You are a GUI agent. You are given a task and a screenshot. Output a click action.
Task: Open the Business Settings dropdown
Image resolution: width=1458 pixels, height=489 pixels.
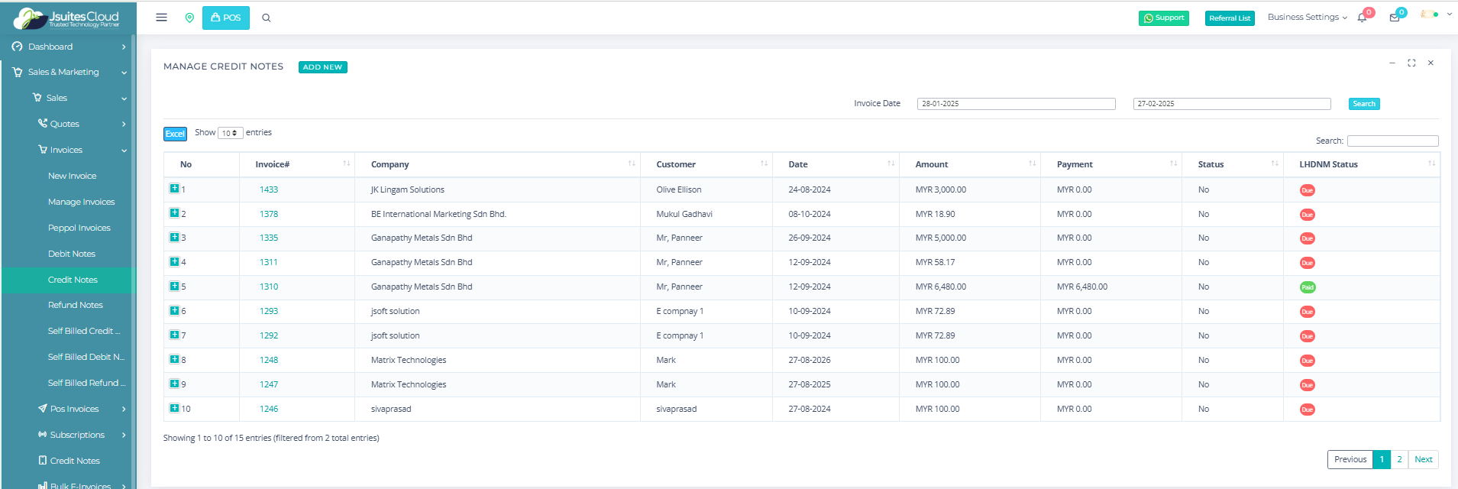click(1307, 18)
